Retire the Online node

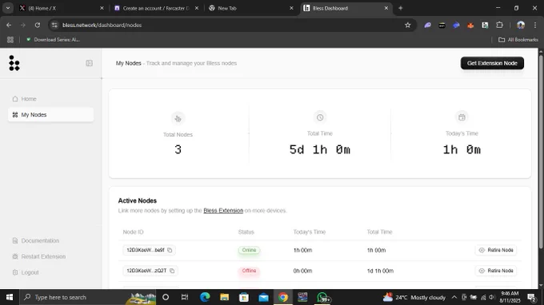click(496, 250)
